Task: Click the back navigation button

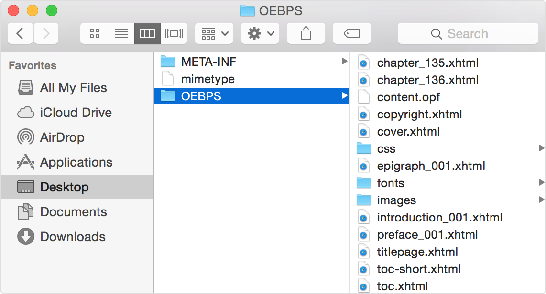Action: pos(20,33)
